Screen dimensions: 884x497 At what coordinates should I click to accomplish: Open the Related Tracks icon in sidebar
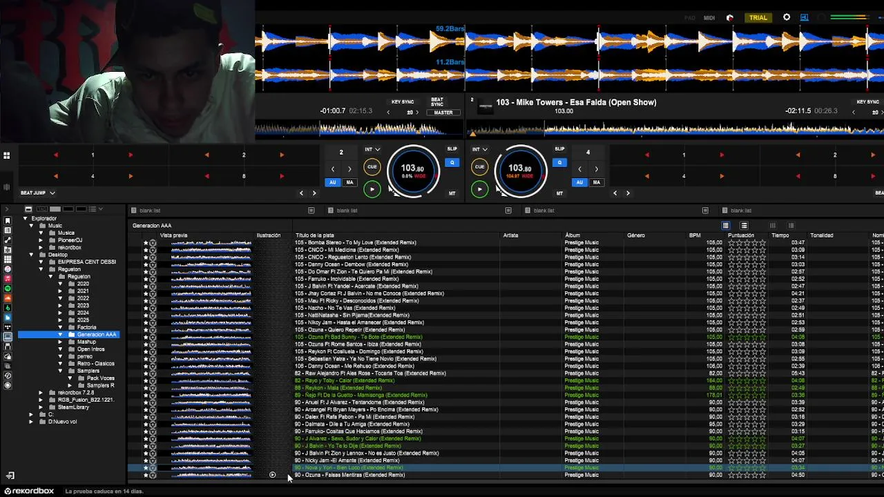point(8,240)
